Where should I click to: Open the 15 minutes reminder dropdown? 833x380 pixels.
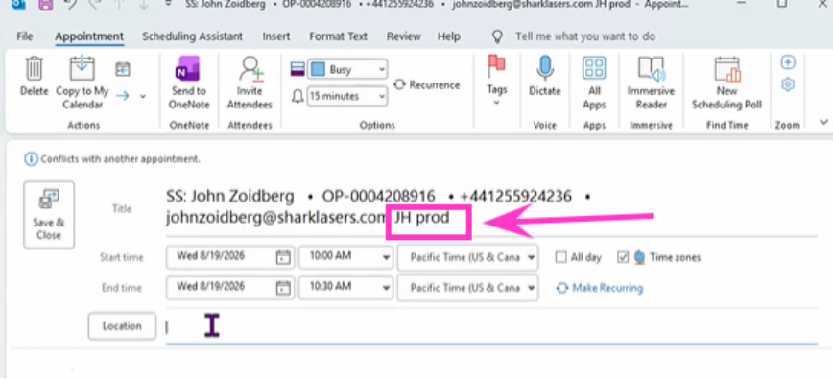click(347, 96)
